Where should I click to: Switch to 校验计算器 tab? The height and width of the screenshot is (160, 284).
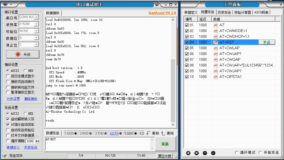(x=243, y=12)
